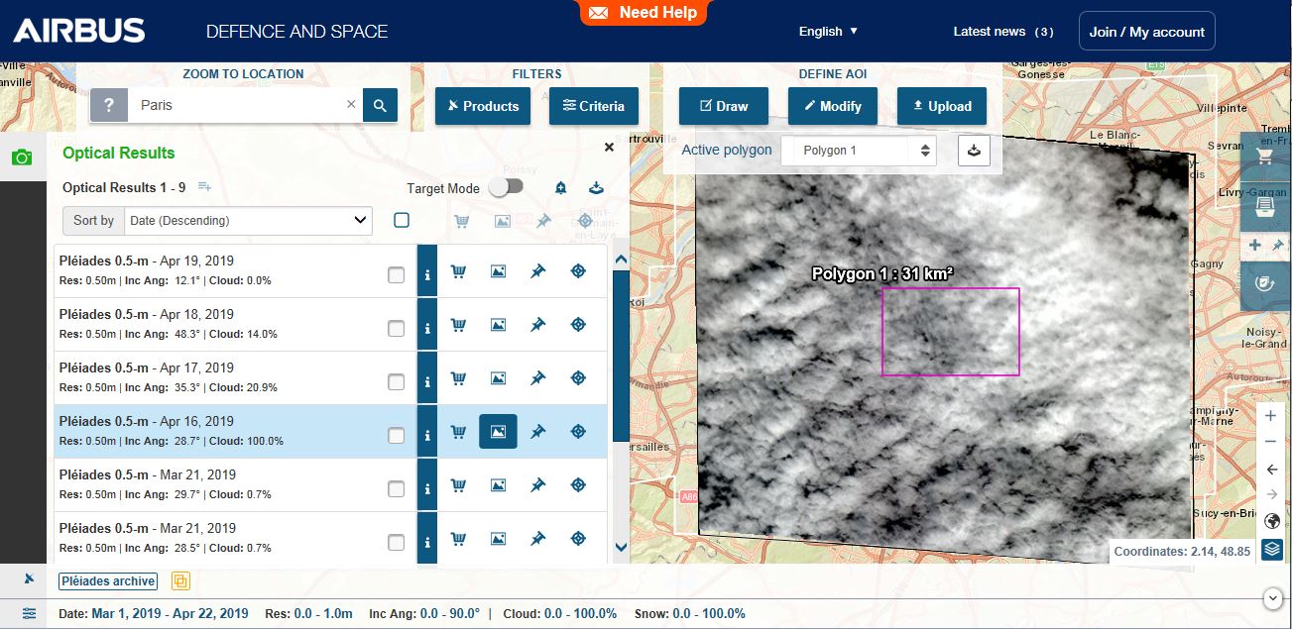Open the Sort by Date (Descending) dropdown
1292x629 pixels.
[247, 221]
